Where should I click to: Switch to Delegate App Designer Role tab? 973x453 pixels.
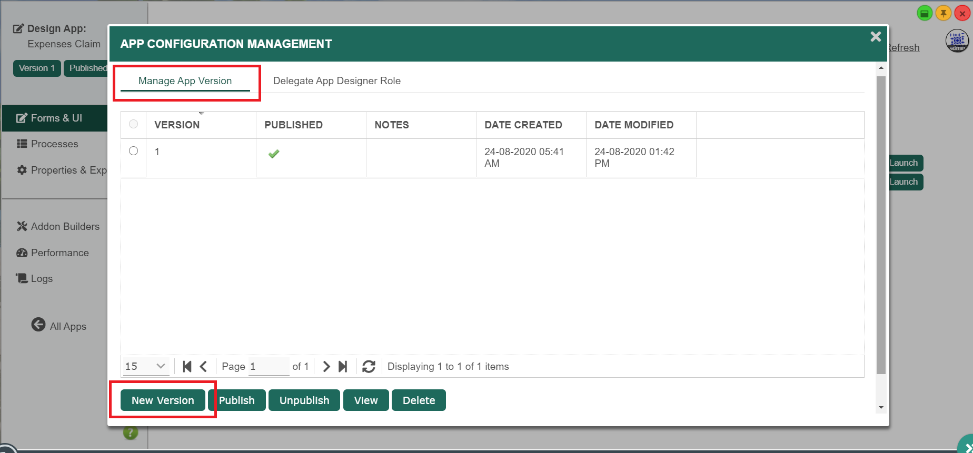(x=336, y=81)
